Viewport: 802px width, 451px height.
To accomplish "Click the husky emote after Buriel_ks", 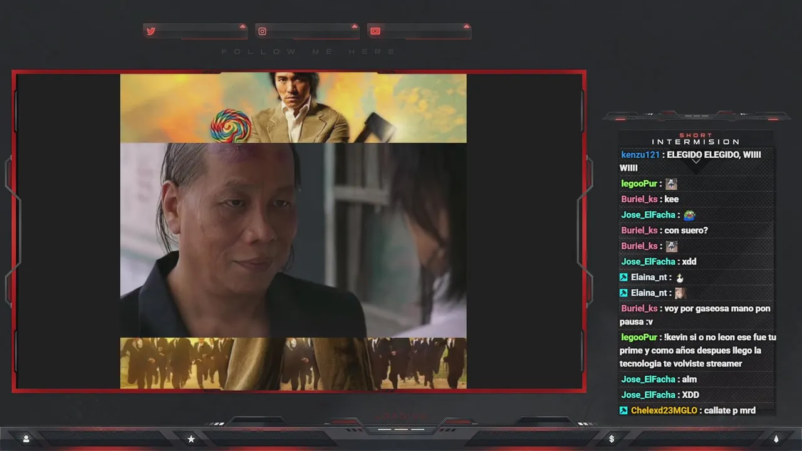I will coord(671,246).
